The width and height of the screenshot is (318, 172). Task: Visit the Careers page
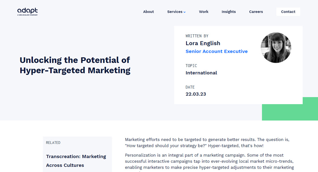pos(256,12)
